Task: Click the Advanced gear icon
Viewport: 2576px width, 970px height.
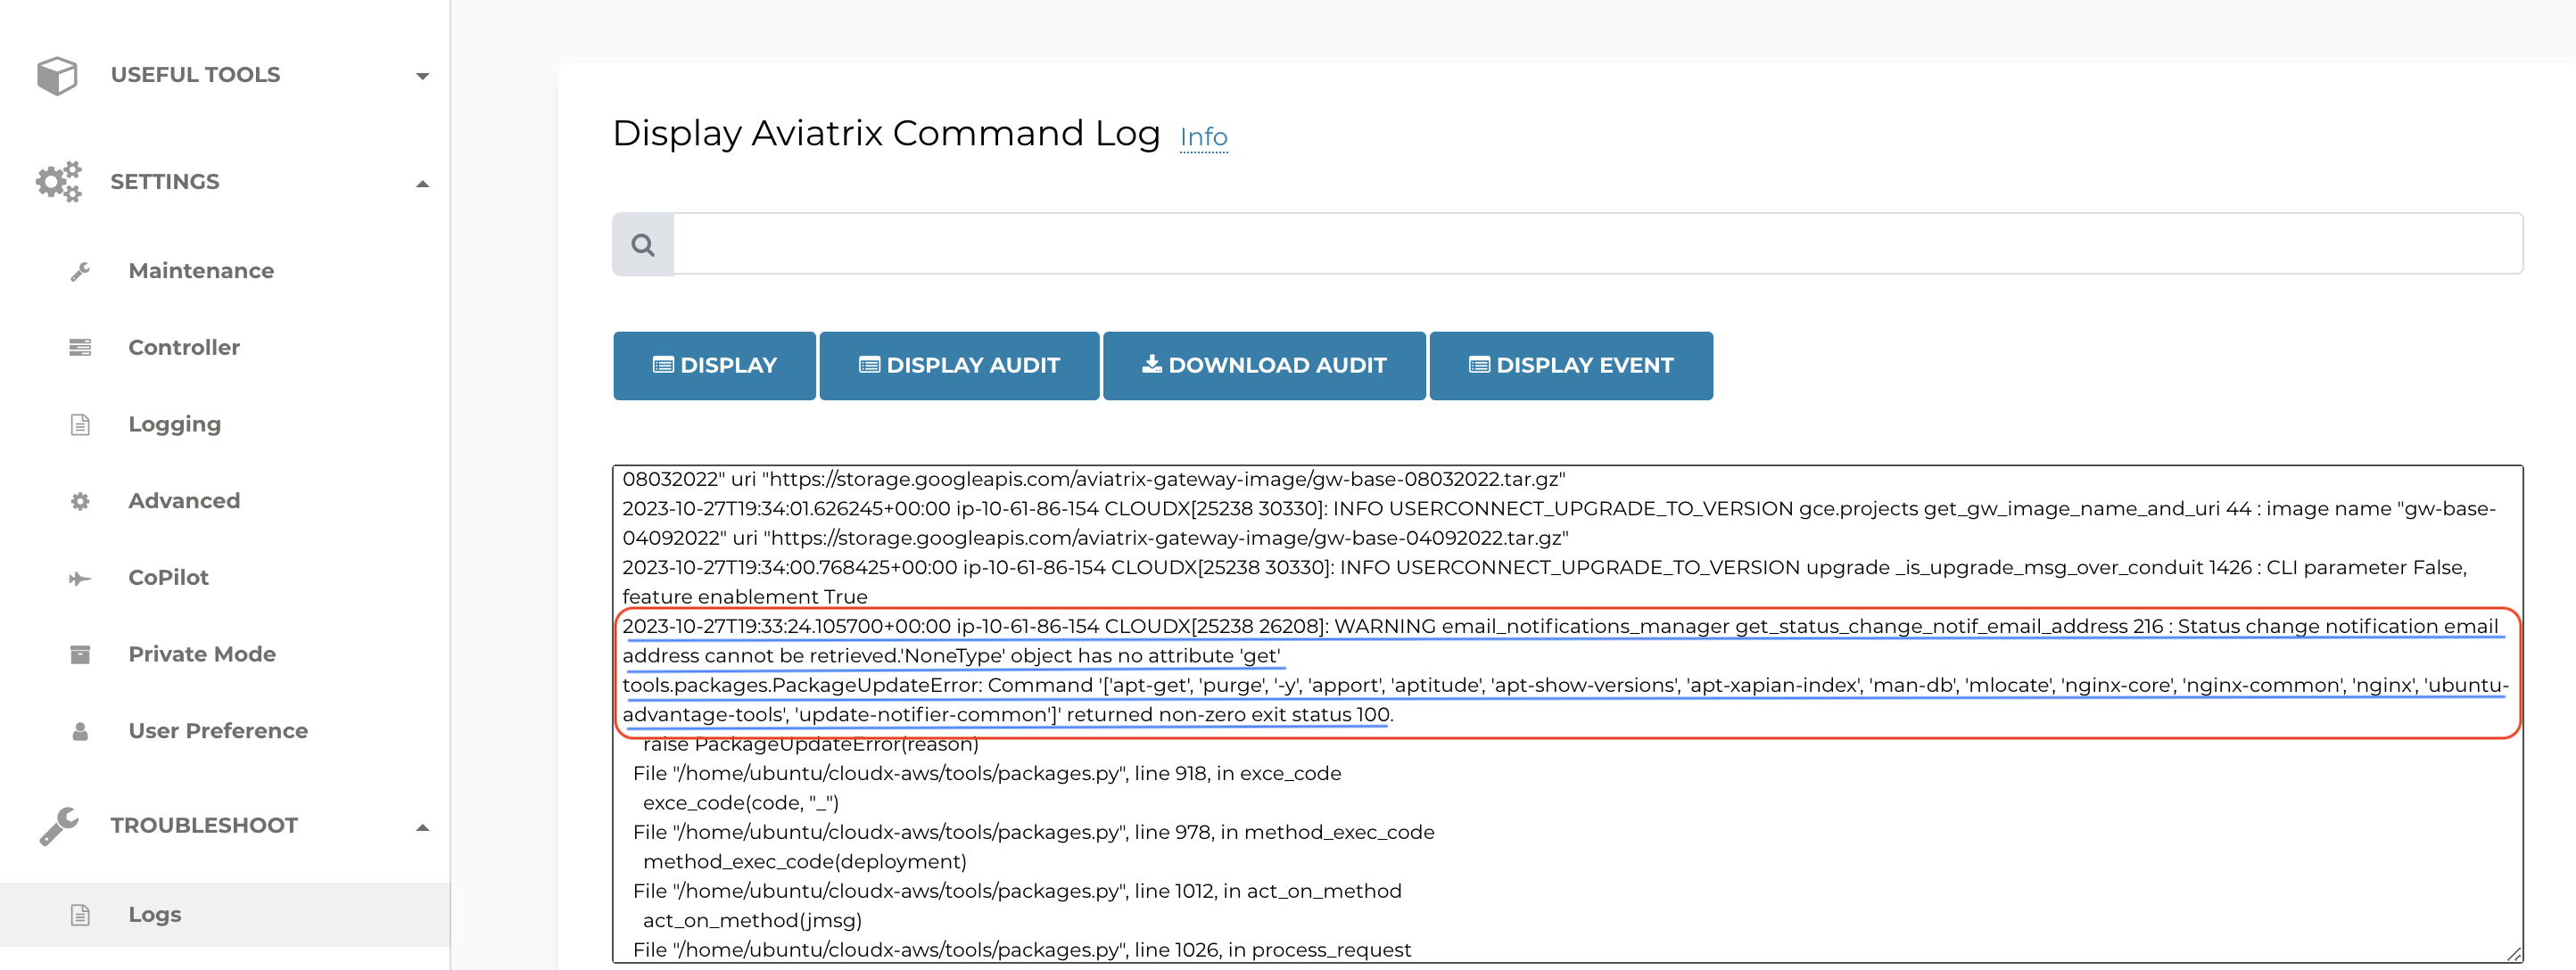Action: point(81,500)
